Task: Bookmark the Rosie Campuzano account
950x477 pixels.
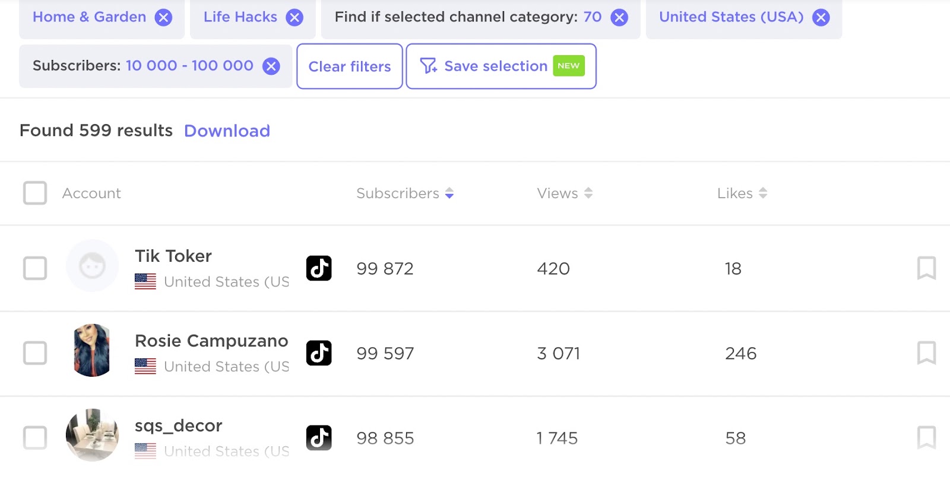Action: [x=927, y=353]
